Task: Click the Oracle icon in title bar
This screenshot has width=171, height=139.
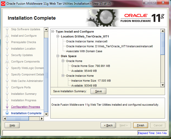Action: pyautogui.click(x=3, y=4)
